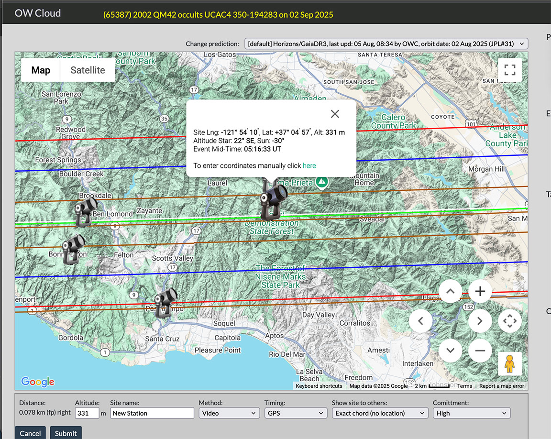Click the telescope marker near Ben Lomond
Viewport: 551px width, 439px height.
point(85,212)
